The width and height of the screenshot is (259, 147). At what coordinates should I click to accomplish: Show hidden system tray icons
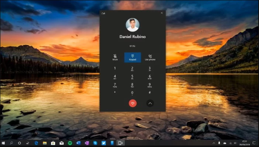click(214, 143)
